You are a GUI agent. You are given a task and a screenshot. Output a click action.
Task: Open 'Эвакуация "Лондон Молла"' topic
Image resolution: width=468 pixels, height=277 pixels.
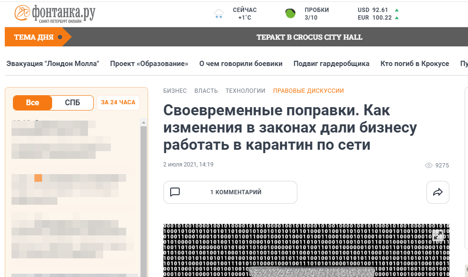[x=53, y=64]
